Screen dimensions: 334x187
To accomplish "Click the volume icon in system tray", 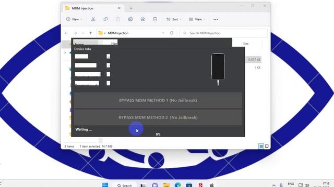I will tap(307, 185).
